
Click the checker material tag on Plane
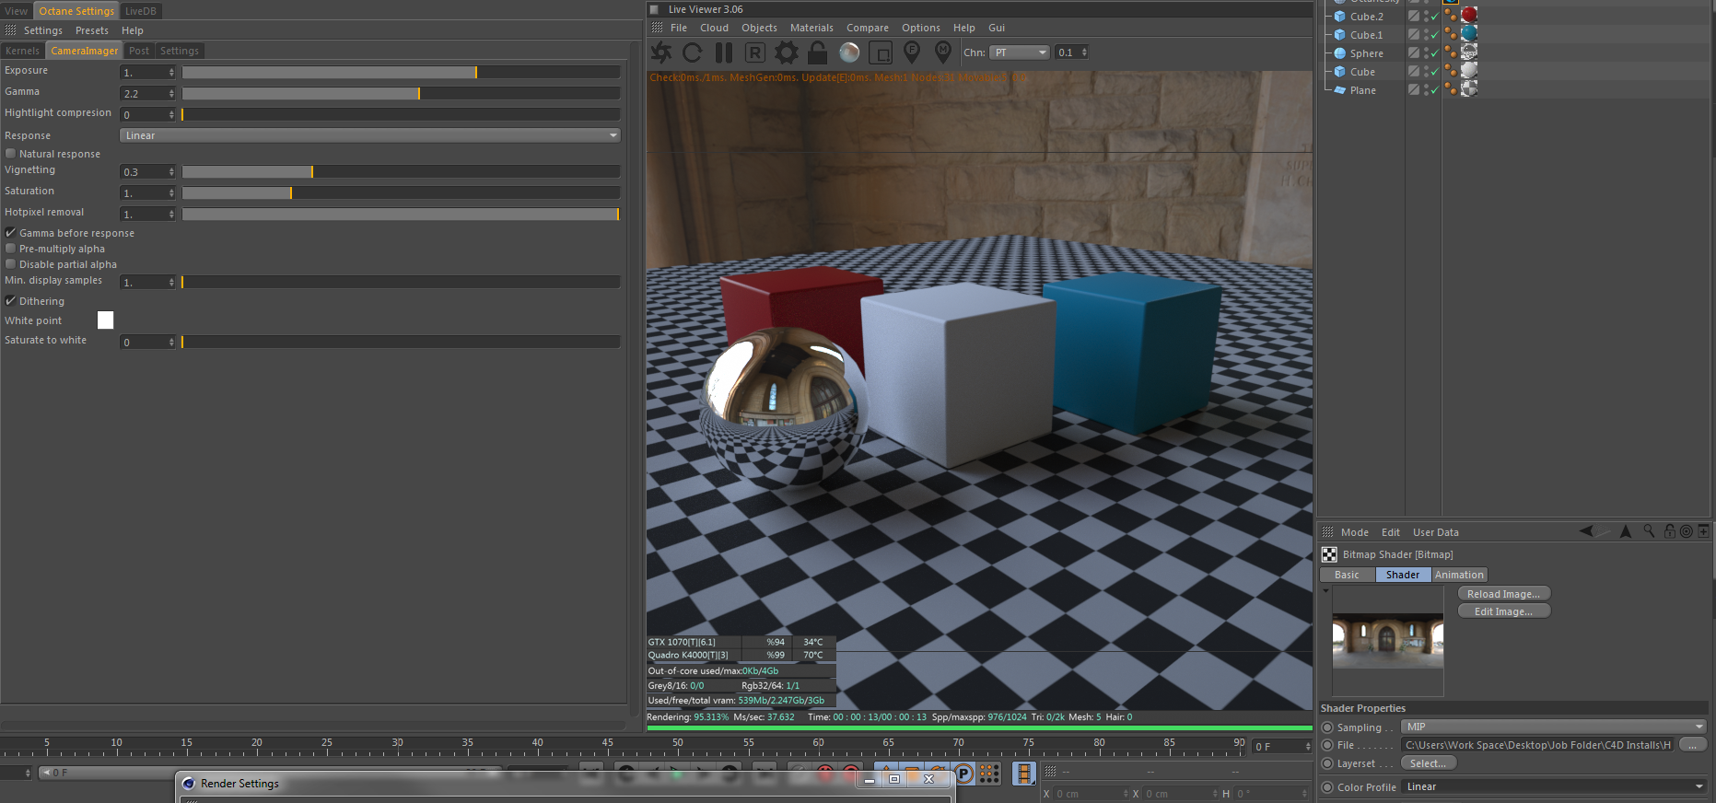1469,88
